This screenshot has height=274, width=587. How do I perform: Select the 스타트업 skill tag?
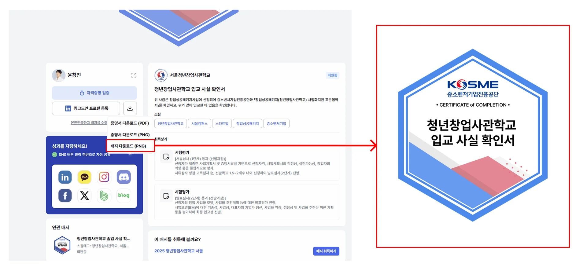coord(222,123)
